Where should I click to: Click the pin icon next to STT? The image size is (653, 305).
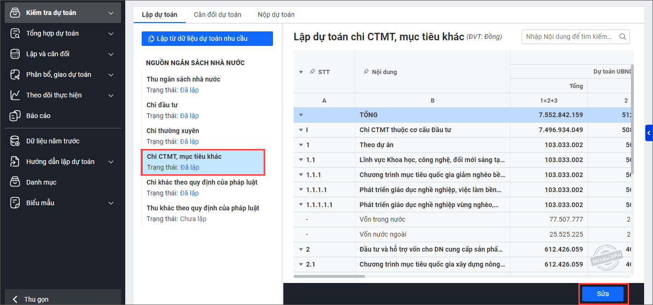click(x=312, y=72)
